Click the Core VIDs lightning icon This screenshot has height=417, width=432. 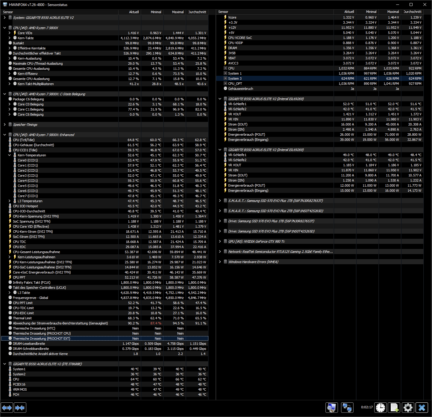coord(15,33)
